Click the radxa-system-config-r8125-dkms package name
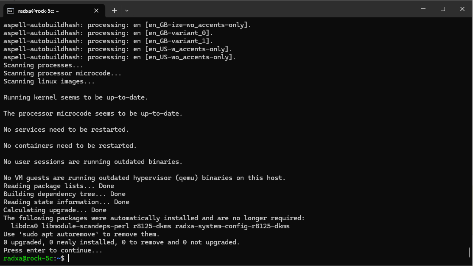Viewport: 473px width, 266px height. click(x=232, y=226)
